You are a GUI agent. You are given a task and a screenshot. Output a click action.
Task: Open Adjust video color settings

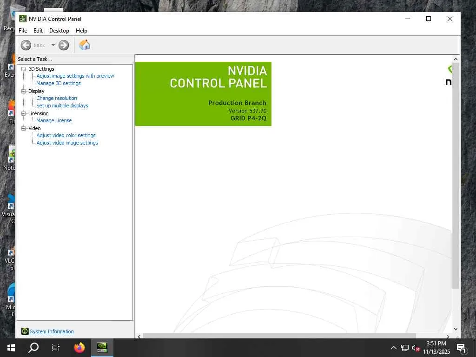click(x=66, y=135)
